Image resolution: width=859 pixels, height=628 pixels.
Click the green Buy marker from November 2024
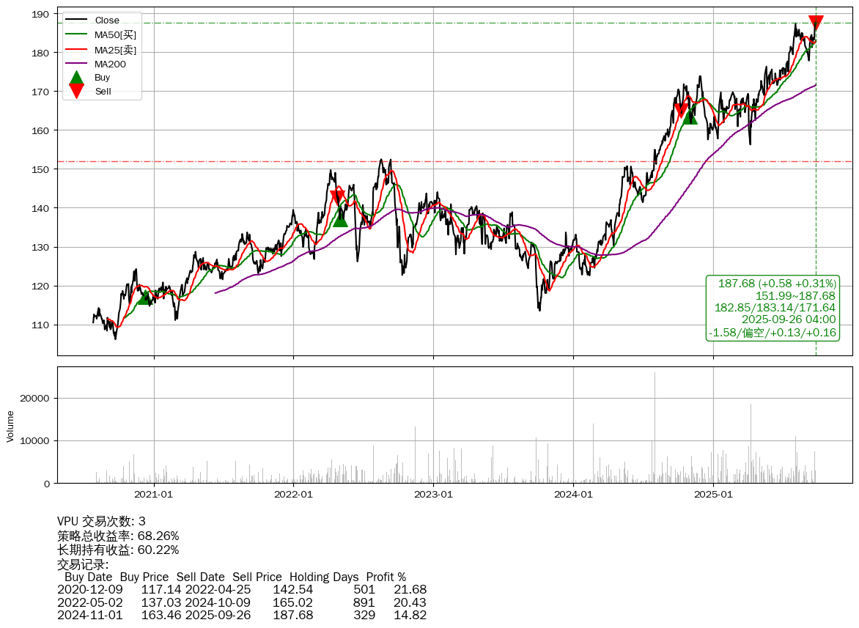point(690,117)
